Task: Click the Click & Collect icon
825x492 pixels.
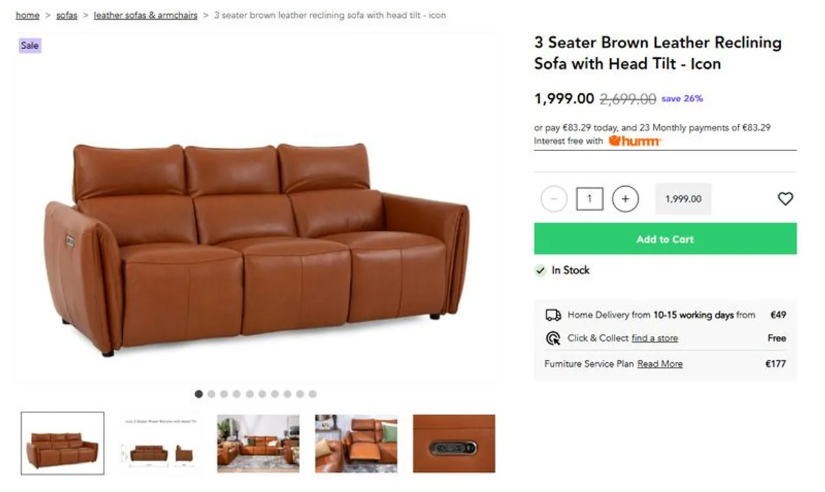Action: tap(553, 338)
